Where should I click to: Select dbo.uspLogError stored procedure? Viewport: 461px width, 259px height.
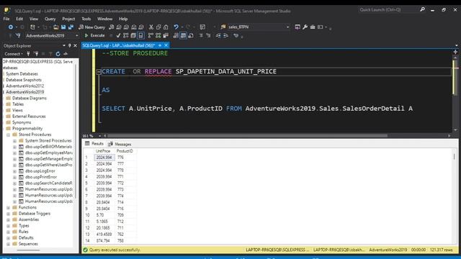(x=40, y=171)
